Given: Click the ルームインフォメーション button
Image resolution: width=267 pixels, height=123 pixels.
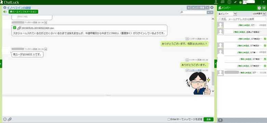Looking at the screenshot, I should coord(23,12).
